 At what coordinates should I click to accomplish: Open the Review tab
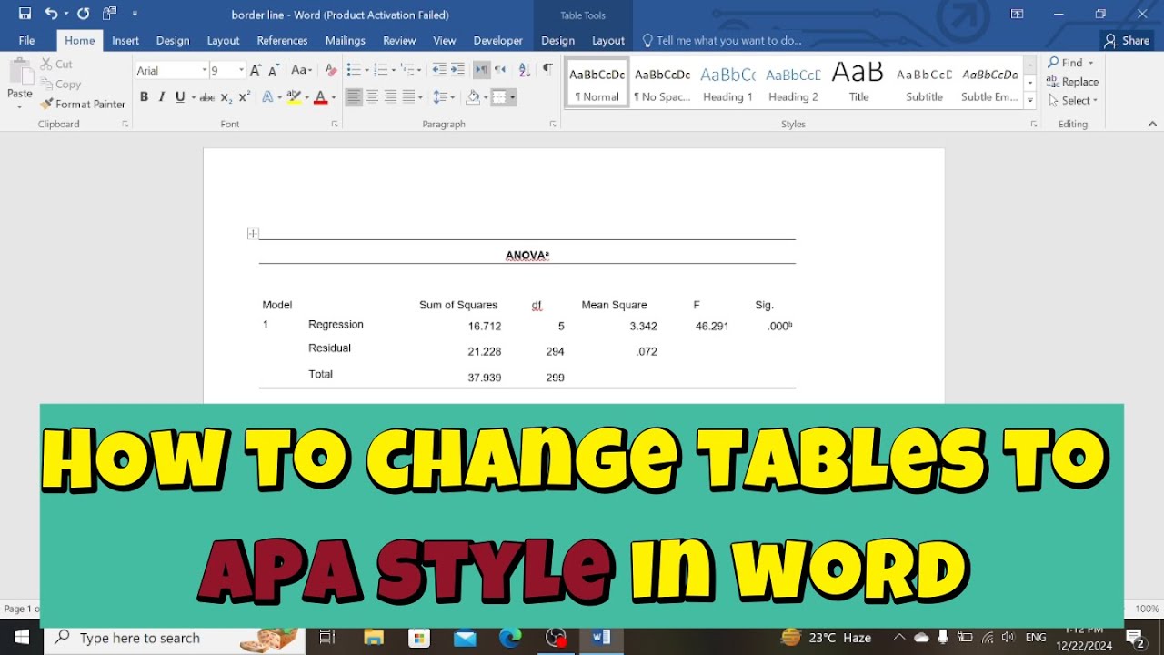[x=399, y=41]
